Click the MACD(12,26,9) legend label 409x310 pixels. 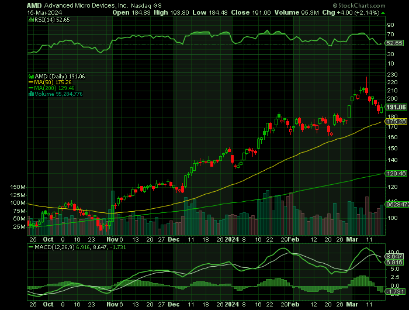[x=54, y=247]
